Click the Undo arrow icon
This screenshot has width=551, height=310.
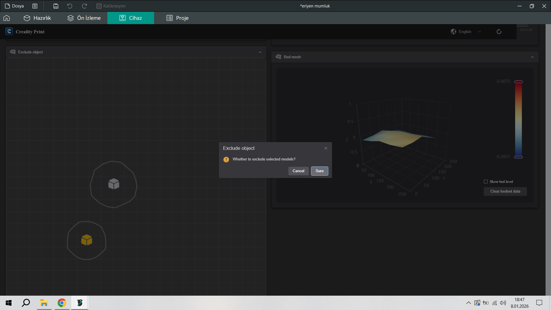(x=70, y=6)
